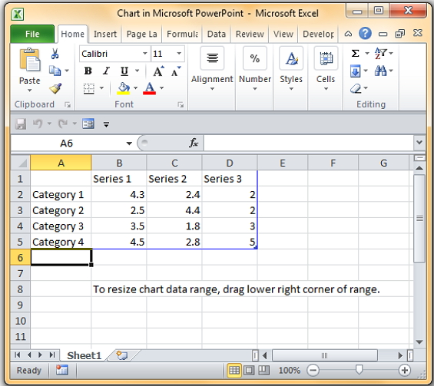Viewport: 434px width, 386px height.
Task: Switch to Page Break Preview
Action: [263, 370]
